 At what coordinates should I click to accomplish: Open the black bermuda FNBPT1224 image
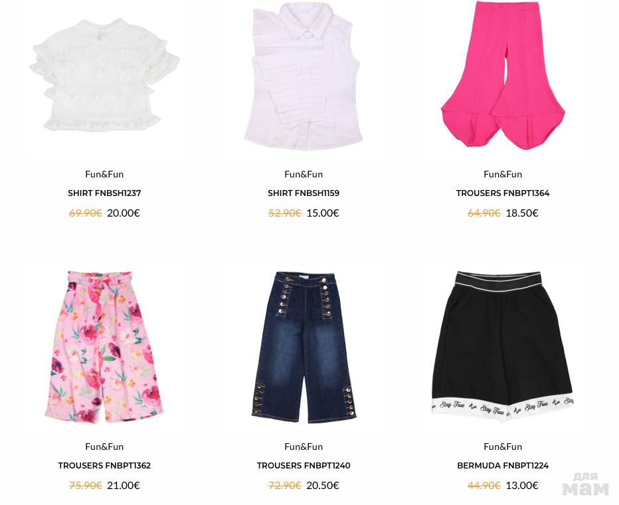tap(503, 347)
